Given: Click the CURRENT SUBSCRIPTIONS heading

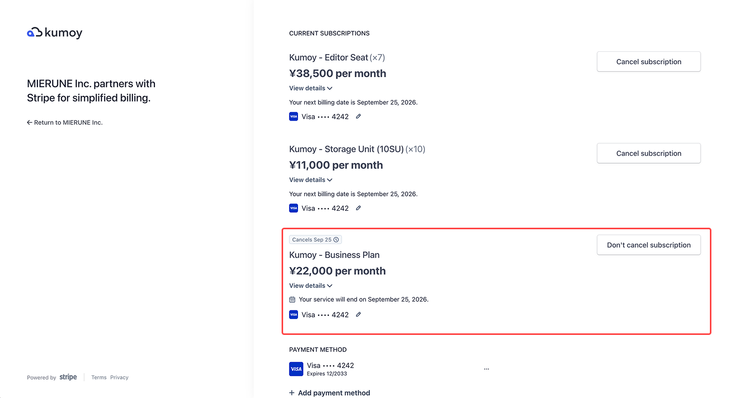Looking at the screenshot, I should click(x=329, y=33).
